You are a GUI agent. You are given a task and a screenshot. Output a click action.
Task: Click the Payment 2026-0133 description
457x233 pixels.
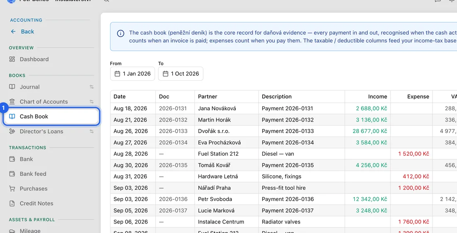point(287,131)
